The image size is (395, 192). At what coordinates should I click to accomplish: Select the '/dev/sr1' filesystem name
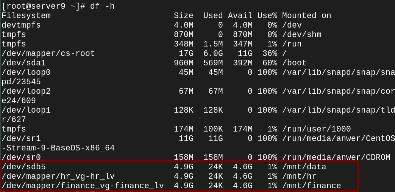(x=21, y=138)
